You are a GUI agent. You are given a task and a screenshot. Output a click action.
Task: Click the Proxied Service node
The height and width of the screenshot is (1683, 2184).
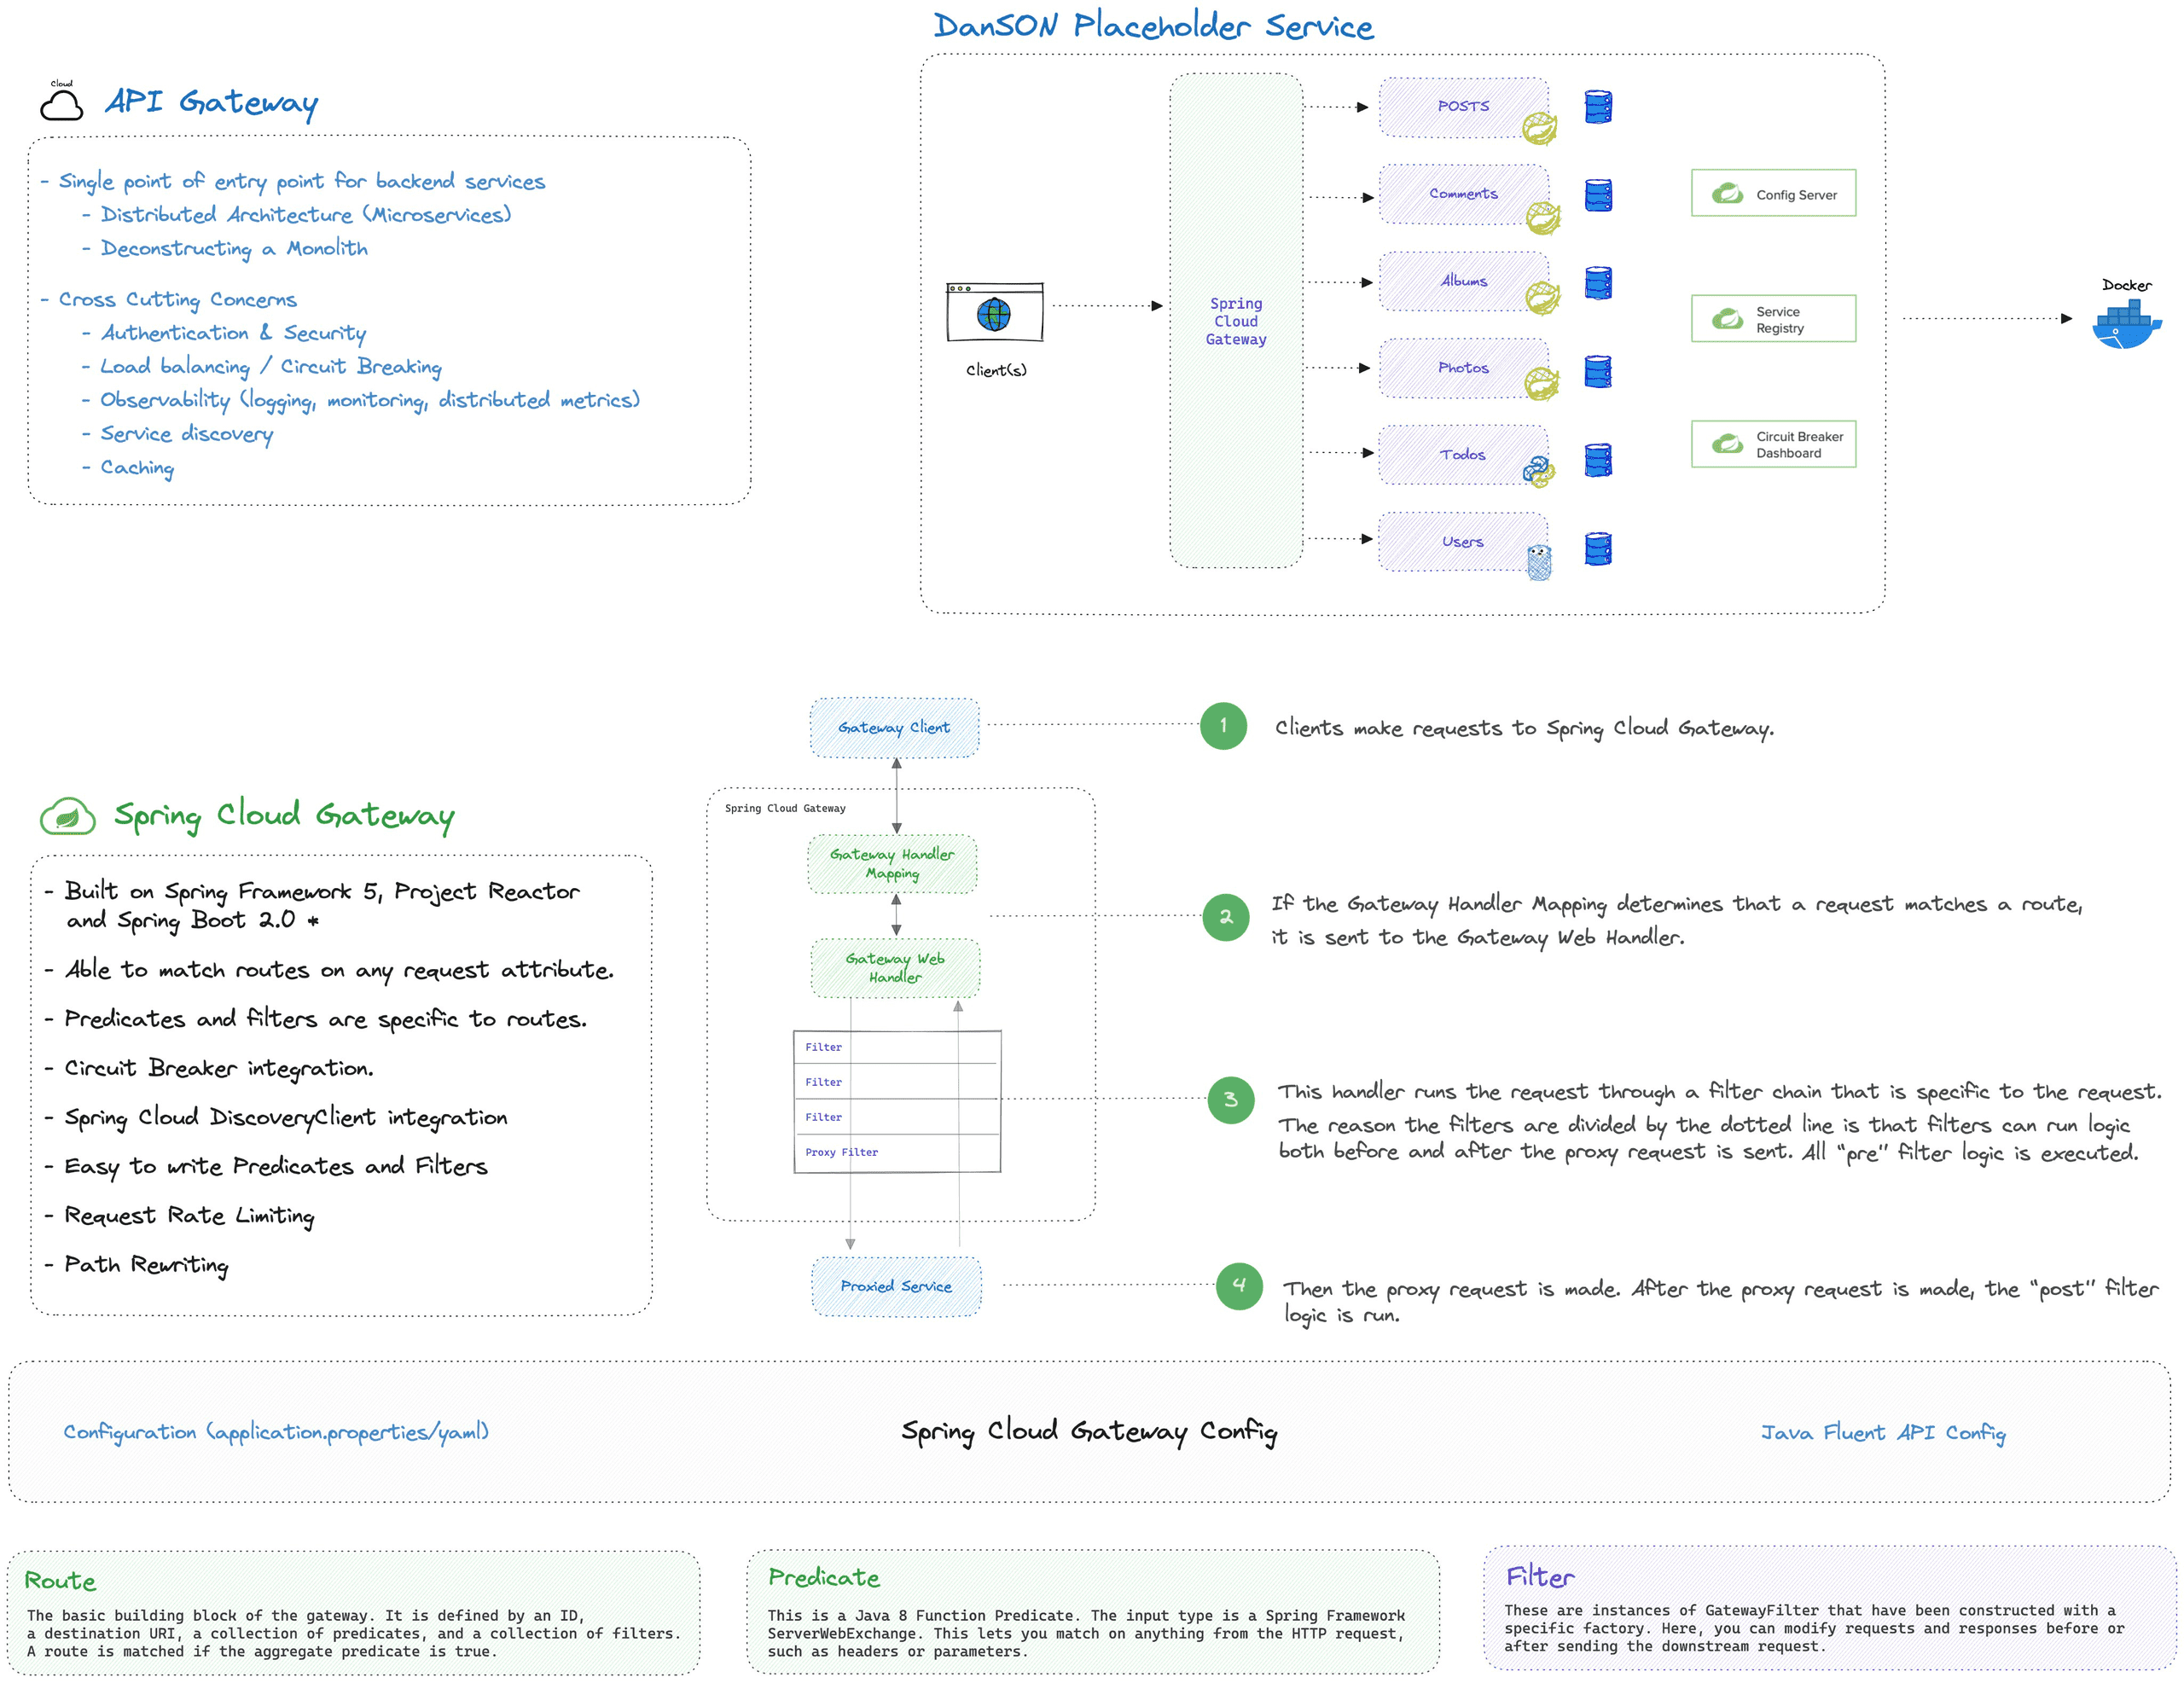click(x=896, y=1286)
